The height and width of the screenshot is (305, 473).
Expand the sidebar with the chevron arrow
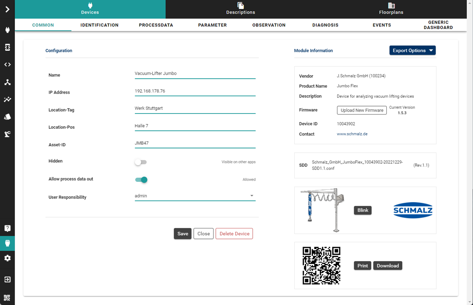pos(7,9)
